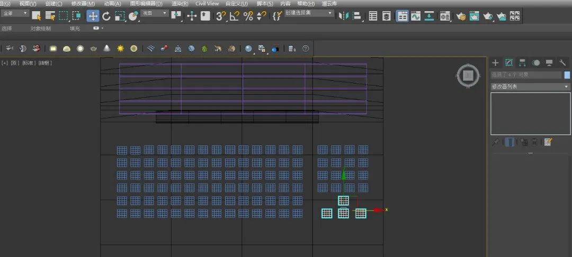The image size is (572, 257).
Task: Open the Material Editor icon
Action: [x=445, y=16]
